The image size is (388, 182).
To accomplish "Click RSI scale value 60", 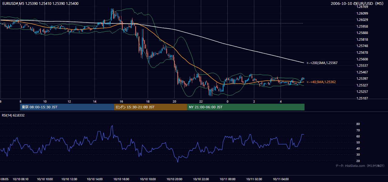I will [x=358, y=136].
